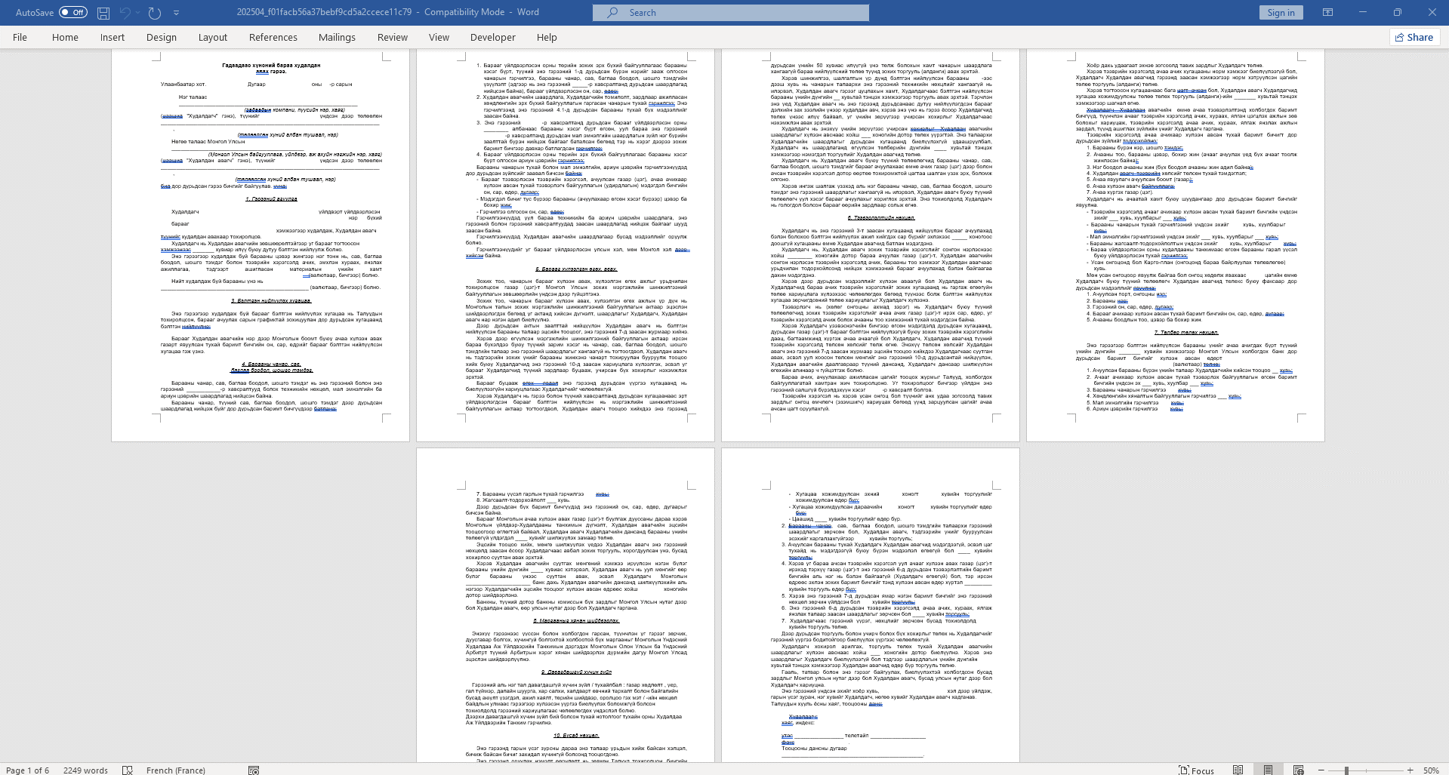Switch to Read Mode view
This screenshot has width=1449, height=775.
[1238, 770]
